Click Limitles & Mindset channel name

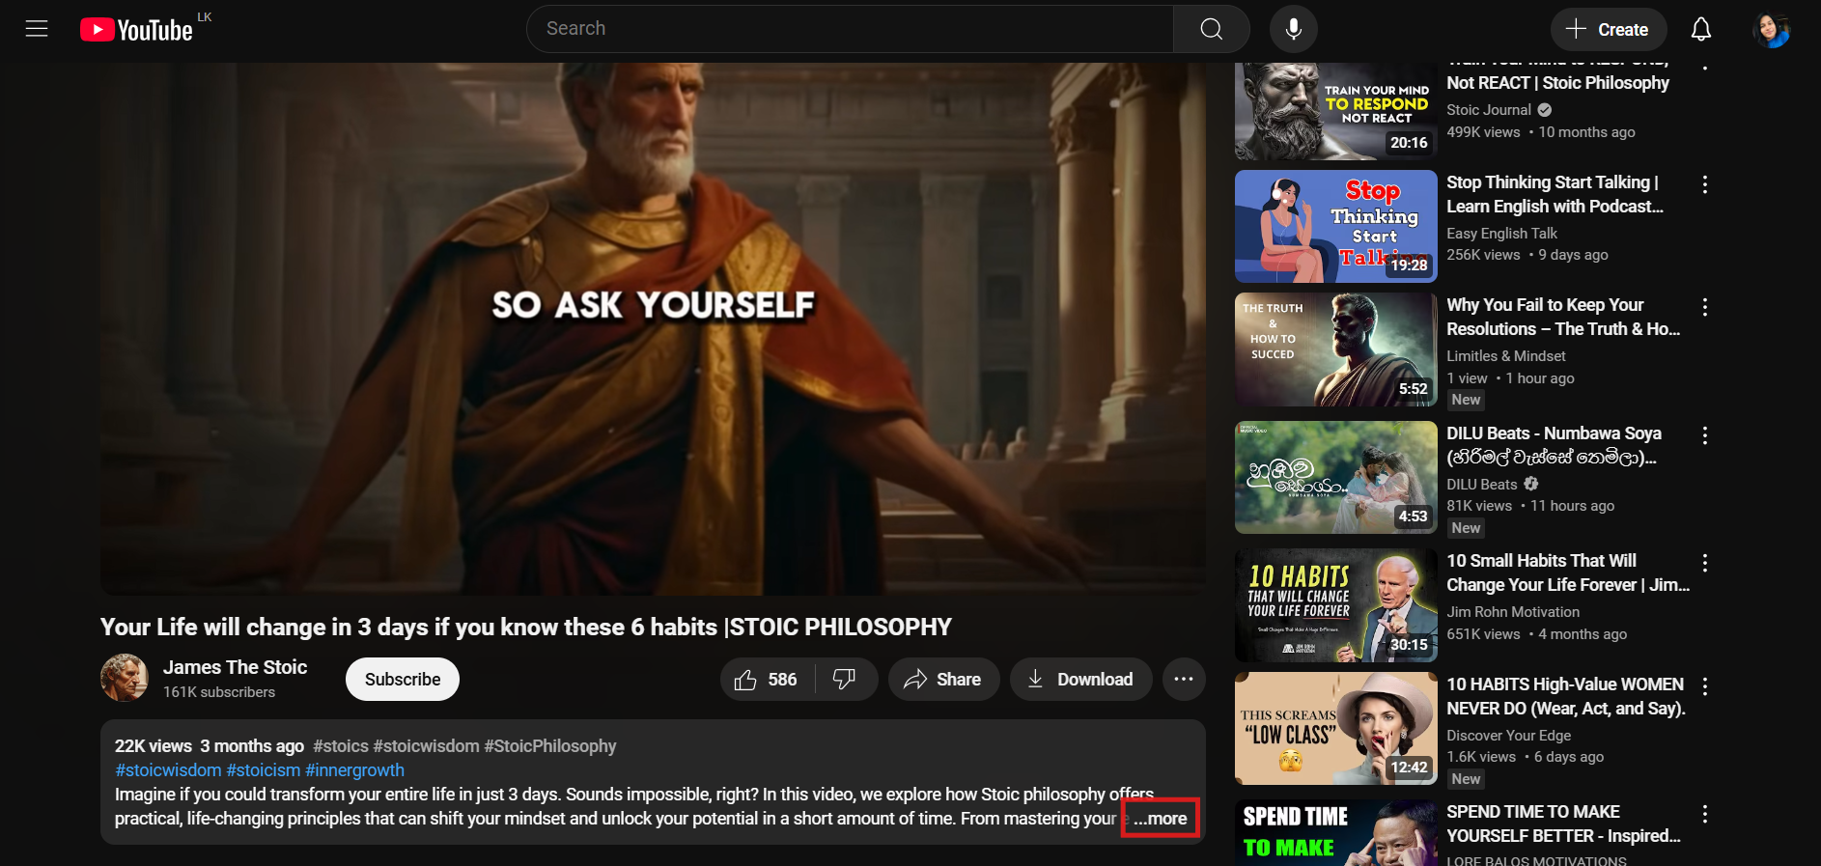(x=1505, y=356)
